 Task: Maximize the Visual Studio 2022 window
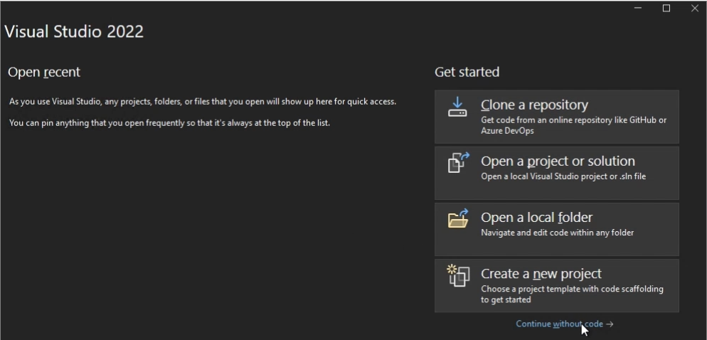pos(666,8)
